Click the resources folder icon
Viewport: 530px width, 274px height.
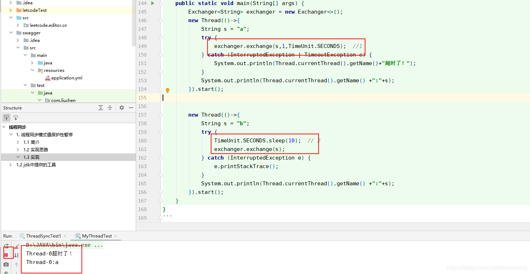point(40,70)
